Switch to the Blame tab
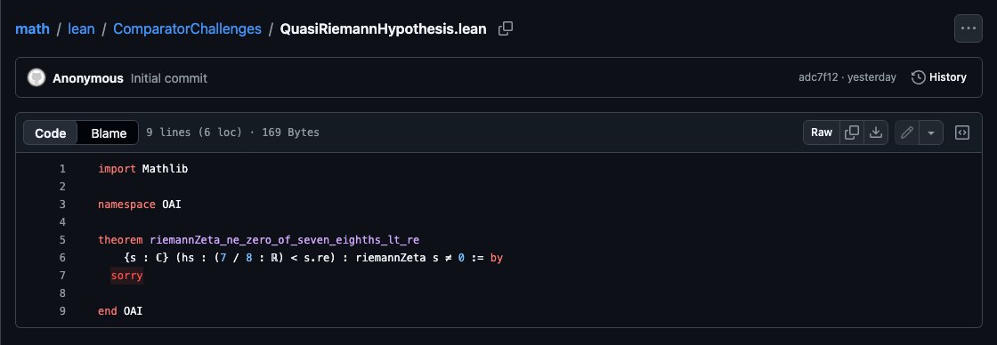Viewport: 997px width, 345px height. 109,132
